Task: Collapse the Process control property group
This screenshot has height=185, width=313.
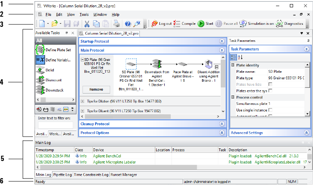Action: 233,97
